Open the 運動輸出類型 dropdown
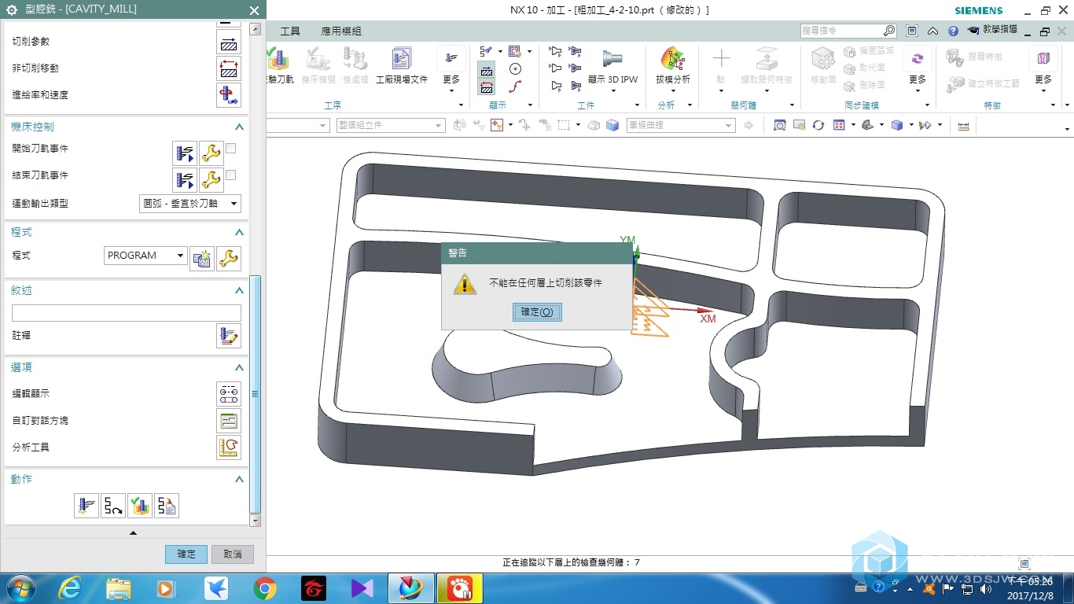1074x604 pixels. pyautogui.click(x=190, y=204)
